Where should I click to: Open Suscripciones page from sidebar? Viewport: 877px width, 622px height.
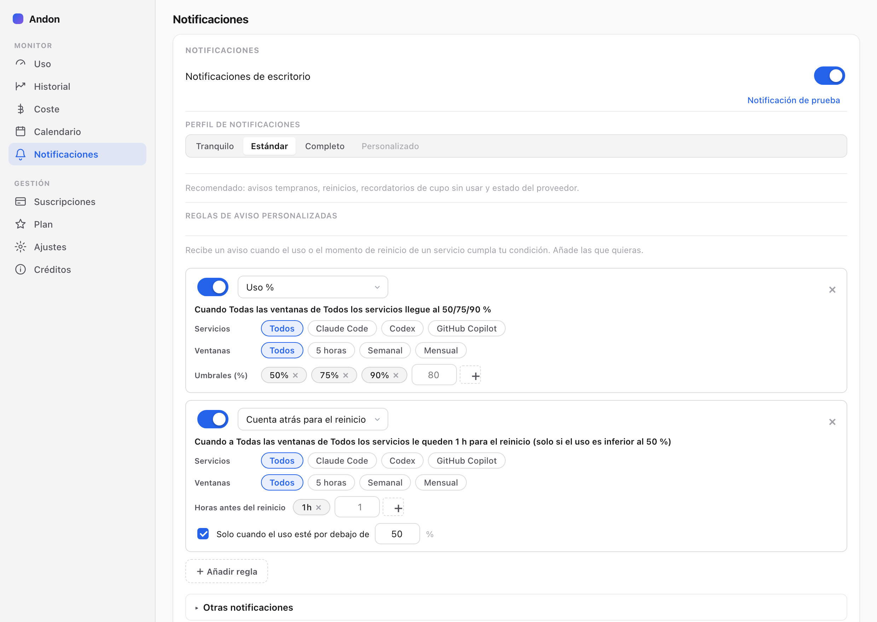[77, 201]
